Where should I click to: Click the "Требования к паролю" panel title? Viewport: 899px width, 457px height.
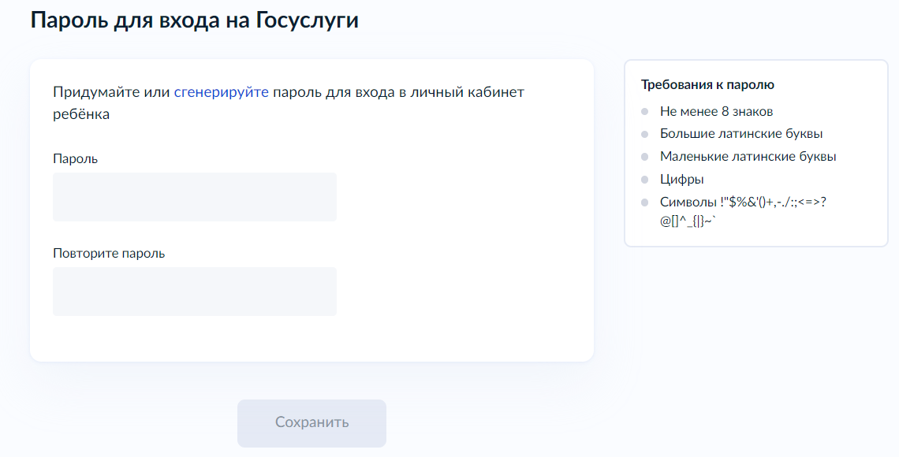pos(707,84)
